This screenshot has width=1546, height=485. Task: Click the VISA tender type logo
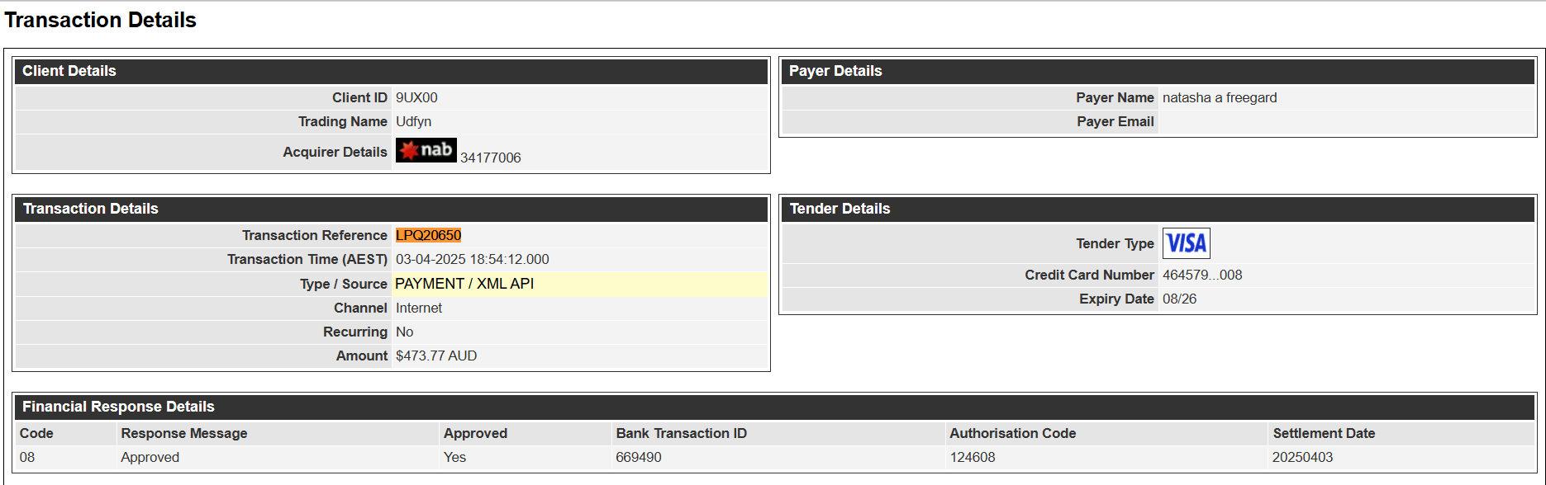[x=1186, y=243]
